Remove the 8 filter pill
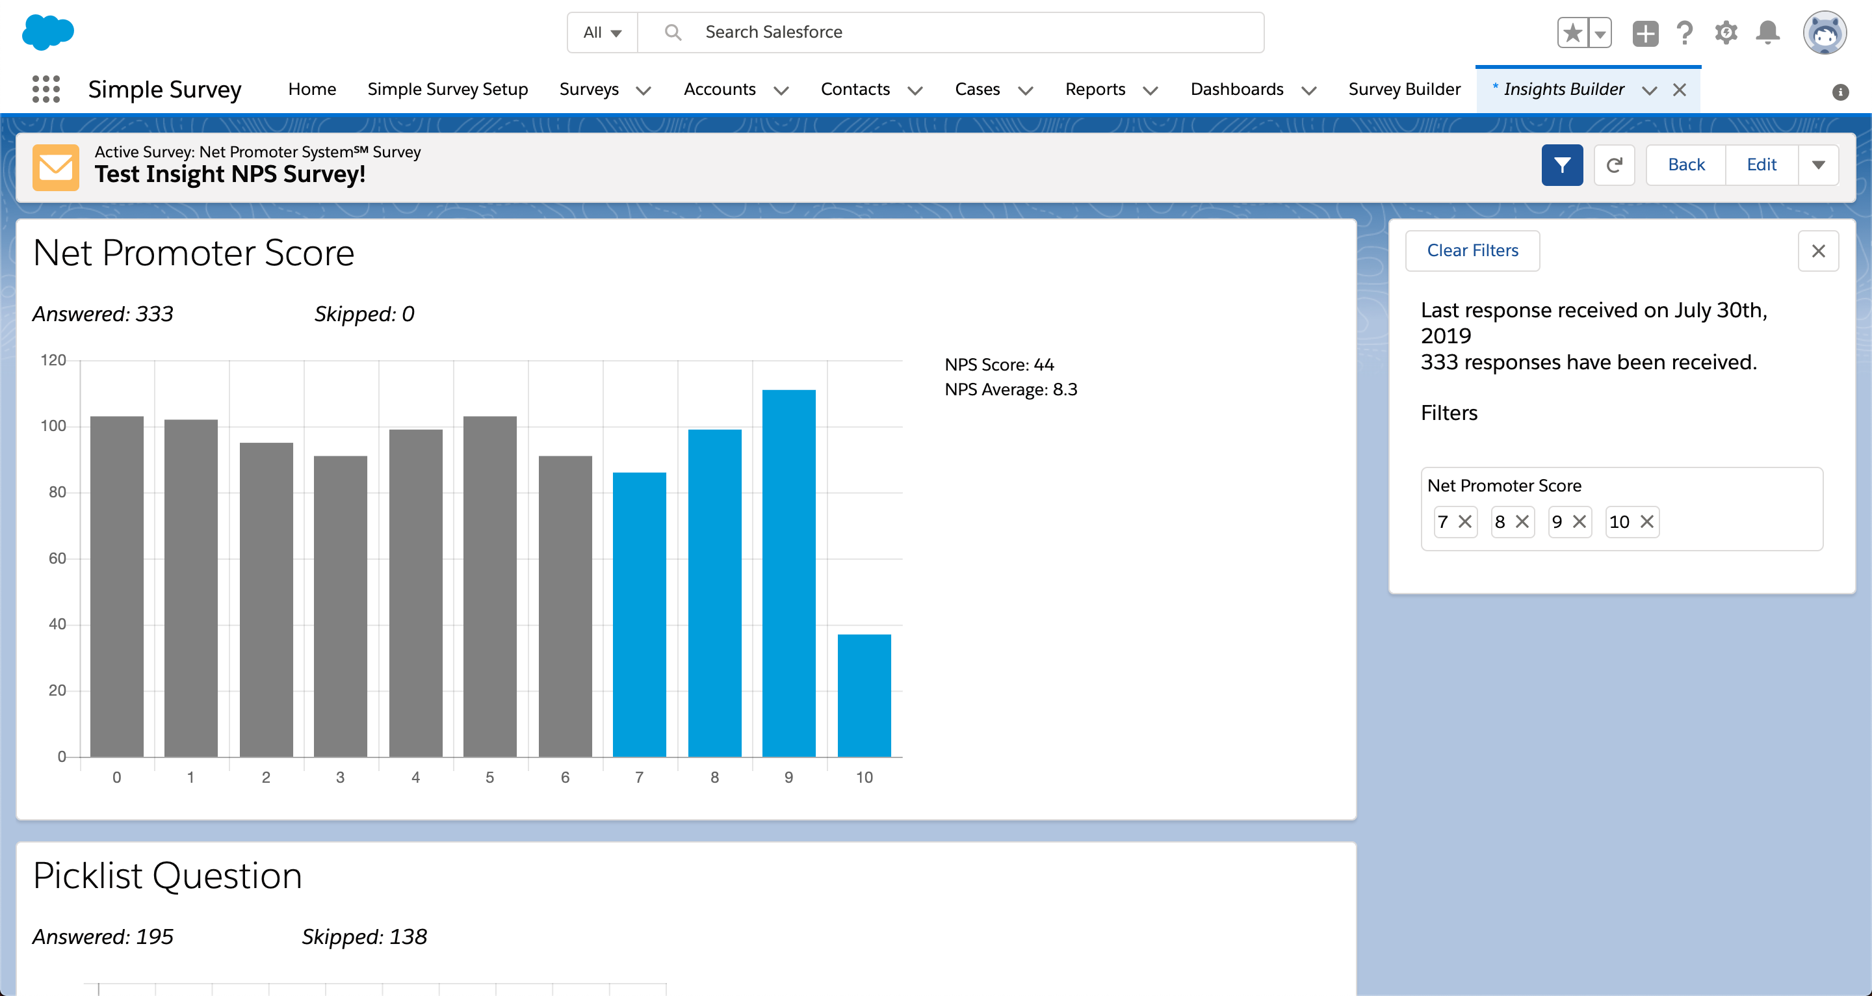The height and width of the screenshot is (996, 1872). 1522,521
